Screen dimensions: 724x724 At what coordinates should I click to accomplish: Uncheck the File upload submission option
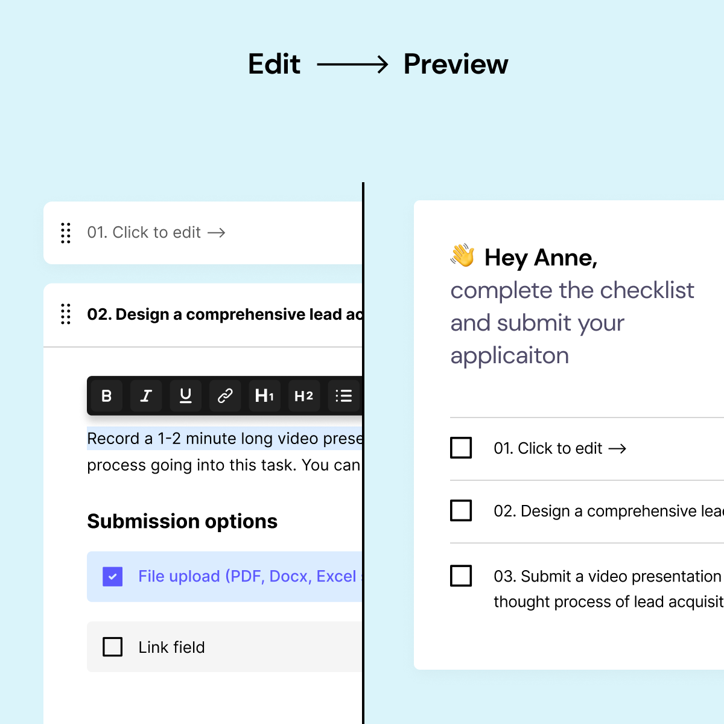pyautogui.click(x=112, y=577)
